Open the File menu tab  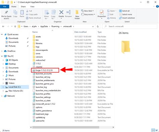5,7
